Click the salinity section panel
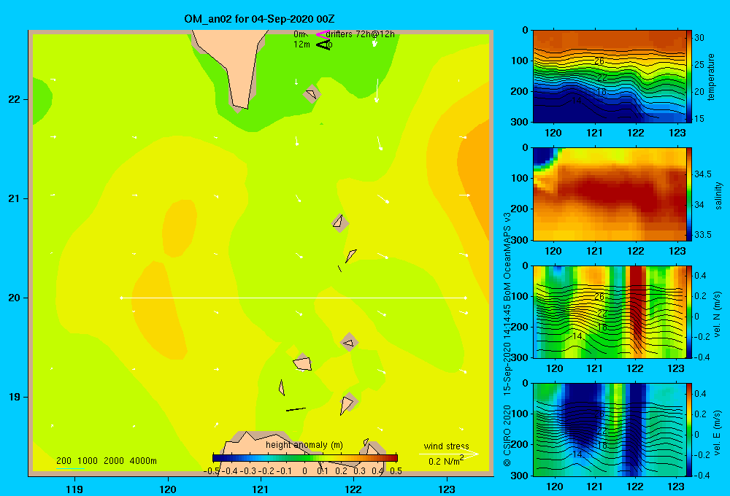Image resolution: width=730 pixels, height=496 pixels. 610,194
